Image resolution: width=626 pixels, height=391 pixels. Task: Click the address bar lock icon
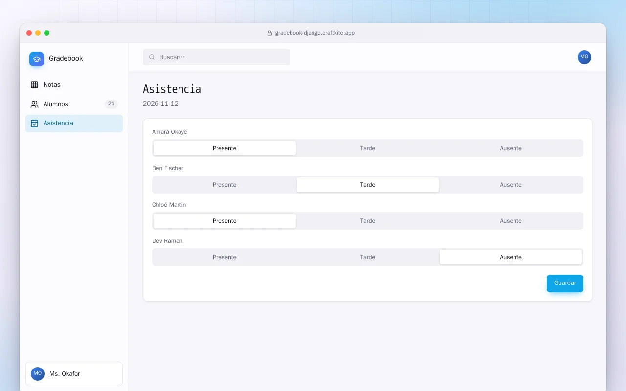pos(269,33)
